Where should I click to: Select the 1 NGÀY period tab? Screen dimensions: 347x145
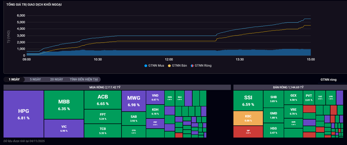pyautogui.click(x=14, y=79)
